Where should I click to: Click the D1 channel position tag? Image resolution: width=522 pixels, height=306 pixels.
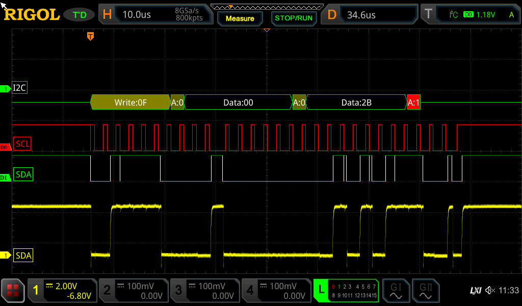tap(5, 177)
